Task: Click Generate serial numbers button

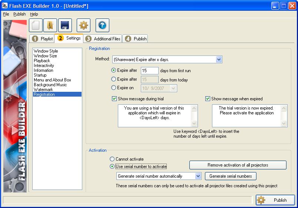Action: coord(231,176)
